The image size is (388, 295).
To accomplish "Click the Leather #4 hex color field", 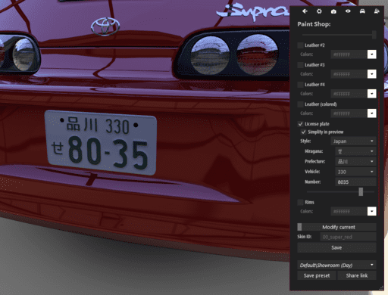I will (349, 94).
